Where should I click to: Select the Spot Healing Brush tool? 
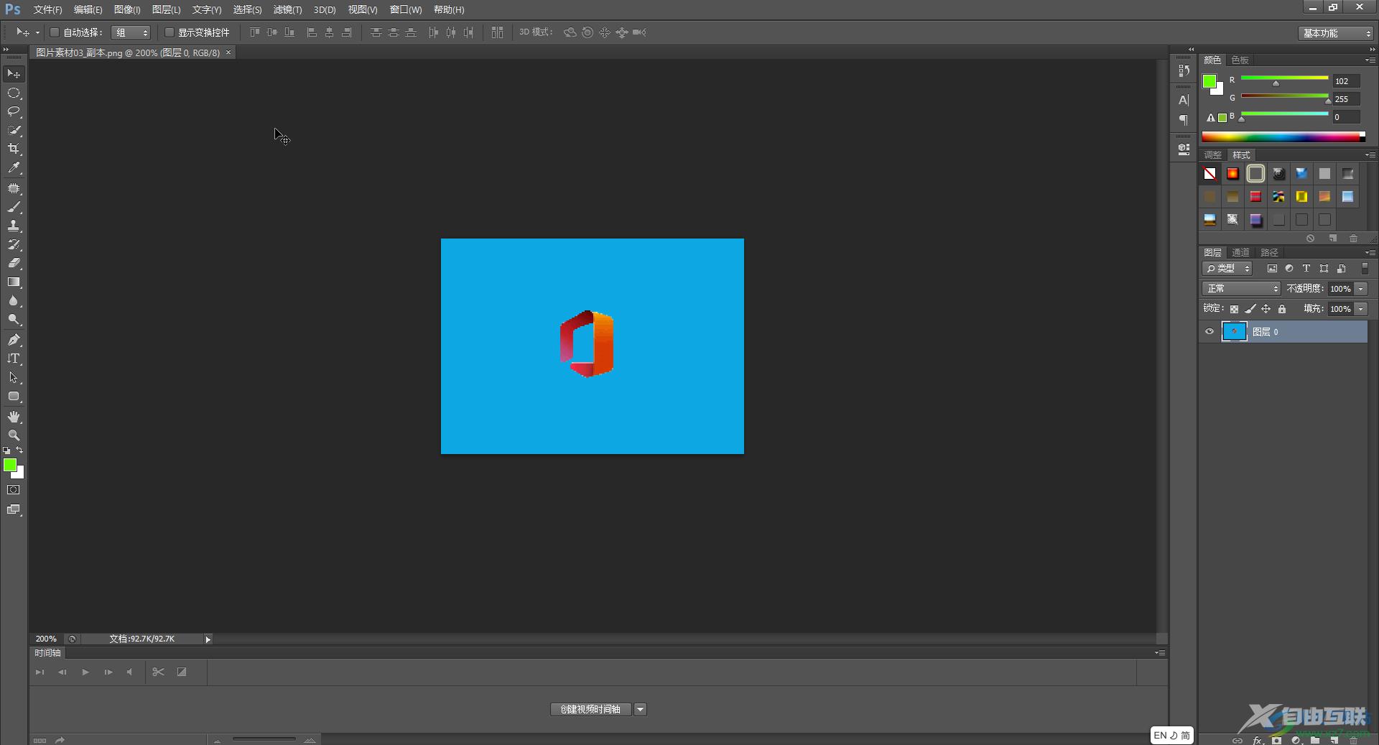[14, 189]
